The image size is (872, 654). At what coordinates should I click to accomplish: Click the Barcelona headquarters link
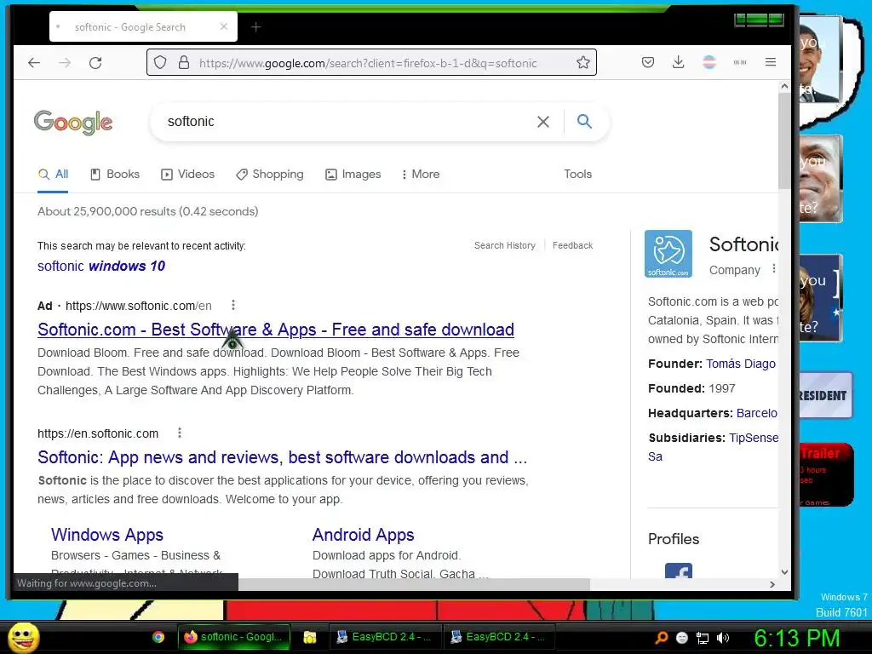pyautogui.click(x=757, y=413)
